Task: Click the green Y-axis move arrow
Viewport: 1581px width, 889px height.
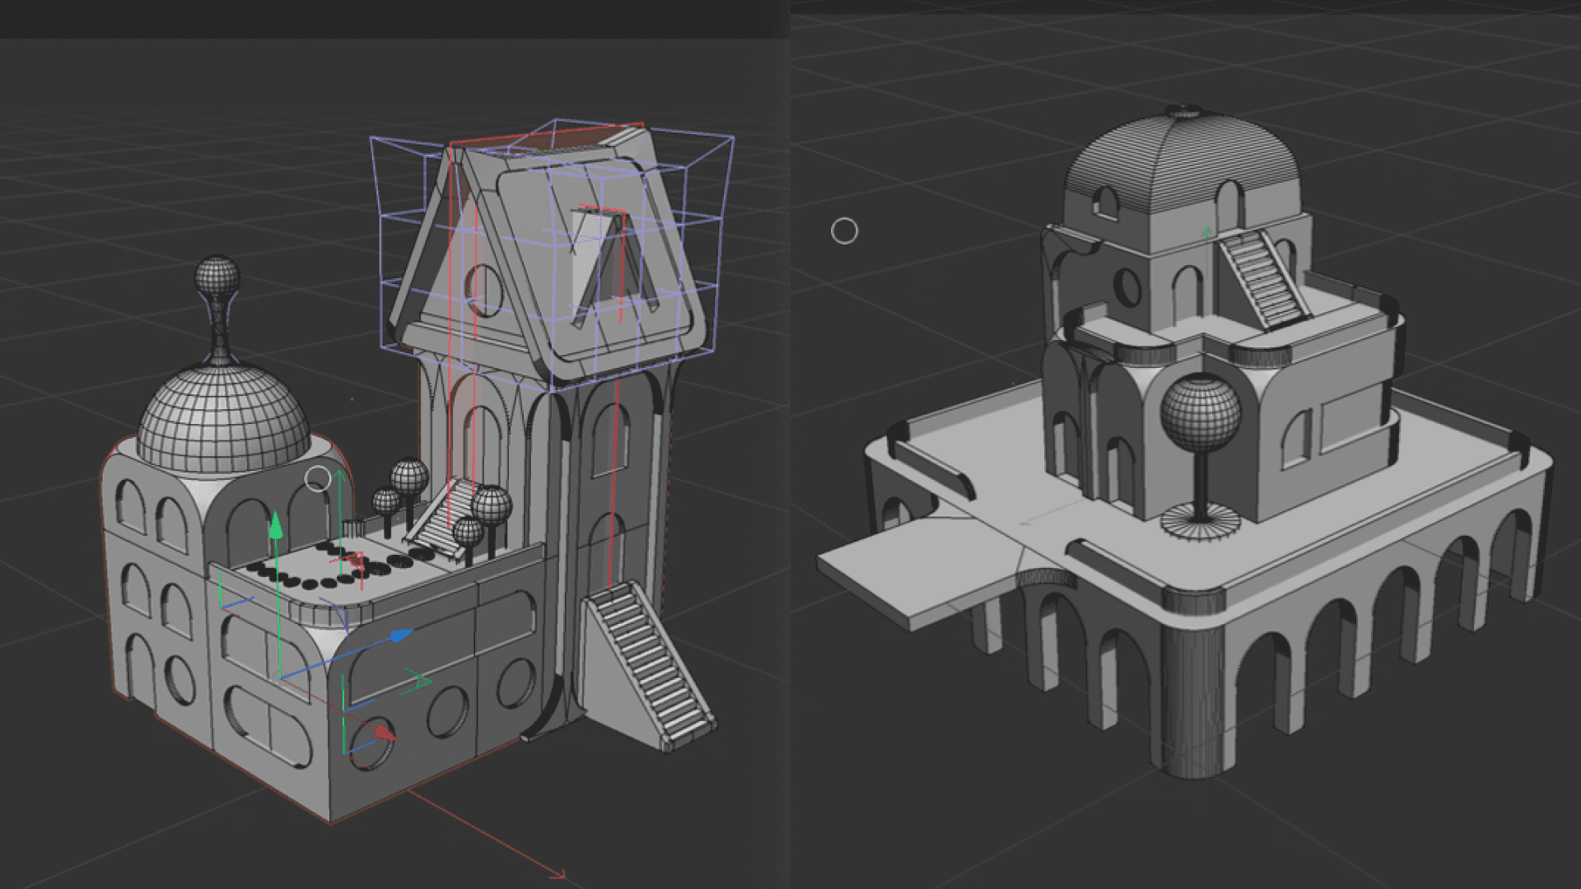Action: pyautogui.click(x=277, y=524)
